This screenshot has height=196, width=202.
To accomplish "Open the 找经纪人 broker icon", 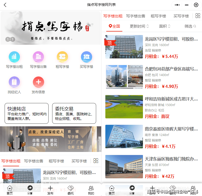I will [x=14, y=82].
